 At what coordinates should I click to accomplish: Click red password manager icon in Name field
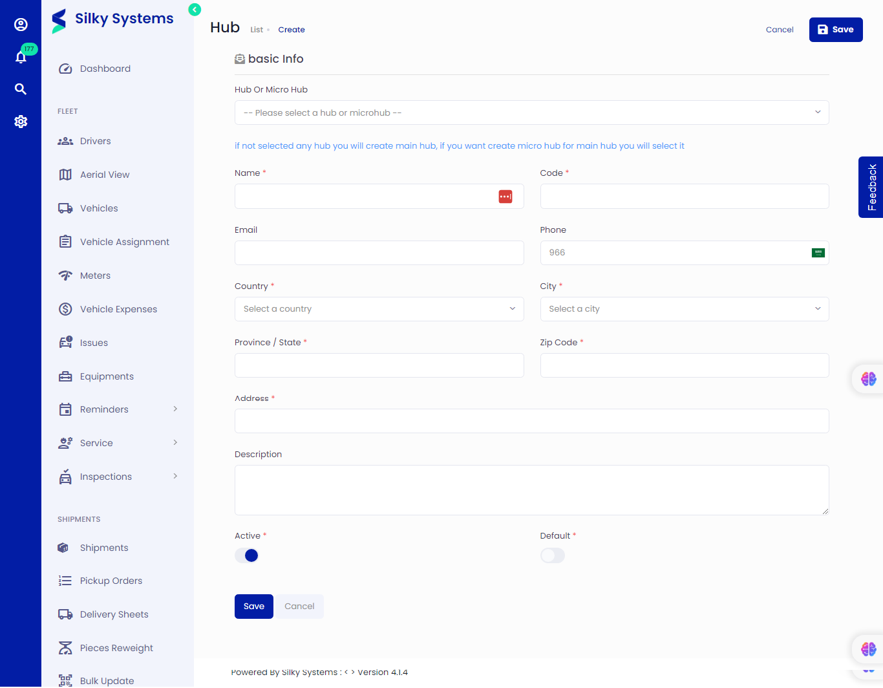[x=505, y=197]
